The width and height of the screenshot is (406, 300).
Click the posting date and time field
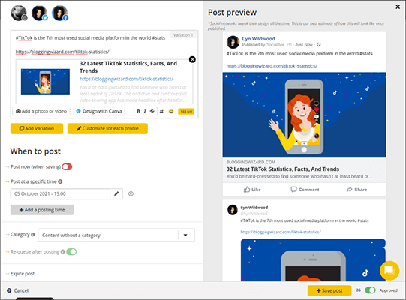point(60,193)
